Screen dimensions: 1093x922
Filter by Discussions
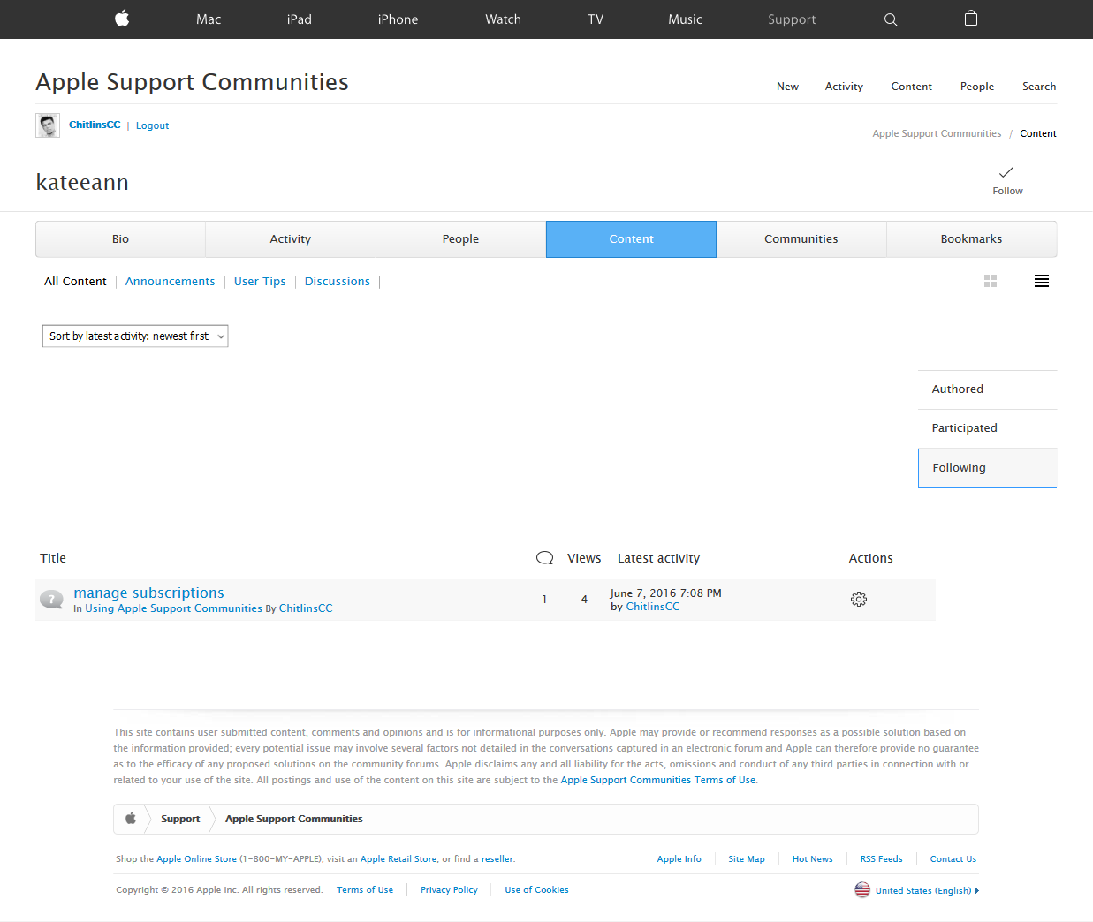coord(338,282)
